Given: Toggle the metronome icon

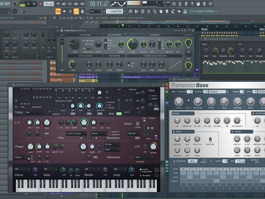Looking at the screenshot, I should [x=58, y=3].
